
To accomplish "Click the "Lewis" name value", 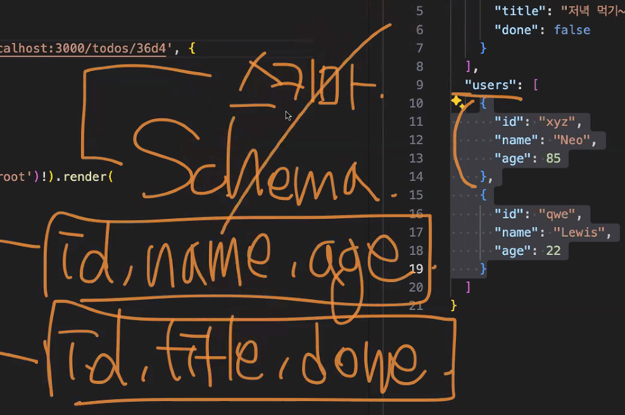I will 579,232.
